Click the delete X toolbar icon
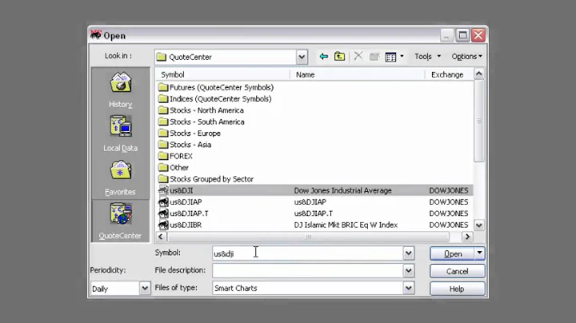576x323 pixels. (358, 56)
